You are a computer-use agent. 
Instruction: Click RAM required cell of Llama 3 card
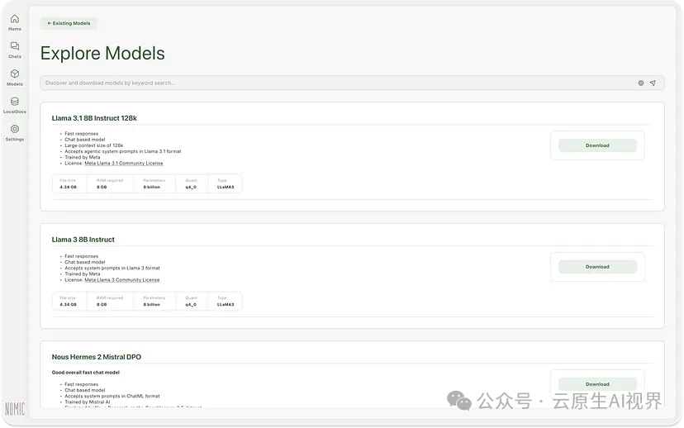(110, 301)
